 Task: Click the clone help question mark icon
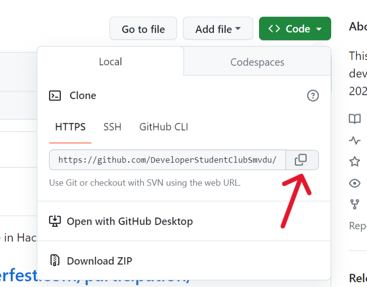point(313,96)
